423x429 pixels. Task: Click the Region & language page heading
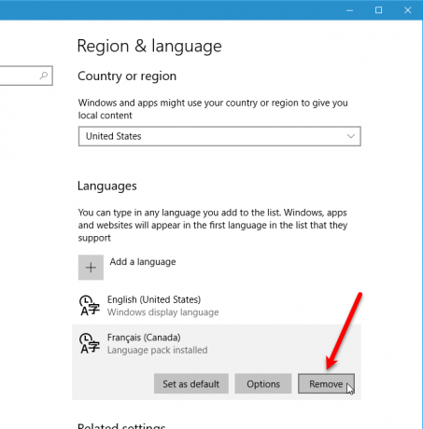point(149,47)
